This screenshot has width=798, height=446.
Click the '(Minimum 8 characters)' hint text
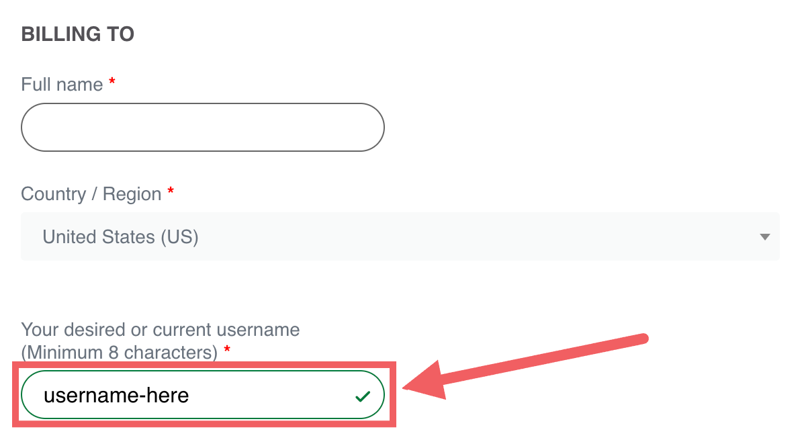click(120, 351)
